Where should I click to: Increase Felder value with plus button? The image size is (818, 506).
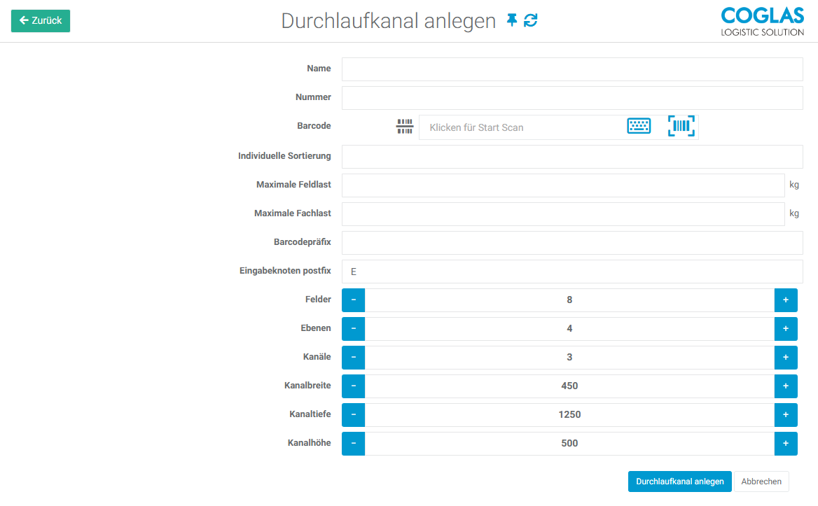tap(785, 300)
